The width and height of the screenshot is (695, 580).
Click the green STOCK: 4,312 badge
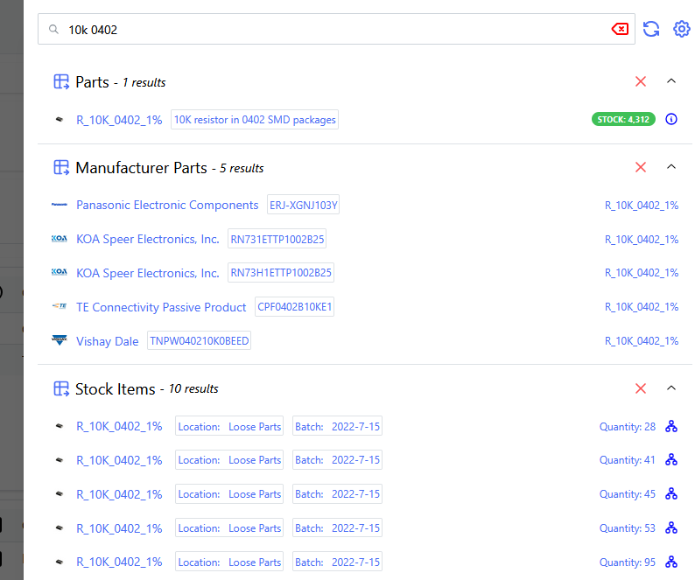[x=623, y=119]
